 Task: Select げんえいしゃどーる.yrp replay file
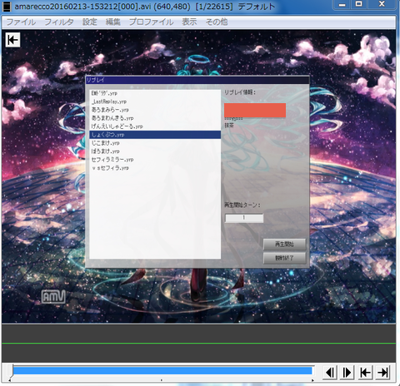pos(155,126)
